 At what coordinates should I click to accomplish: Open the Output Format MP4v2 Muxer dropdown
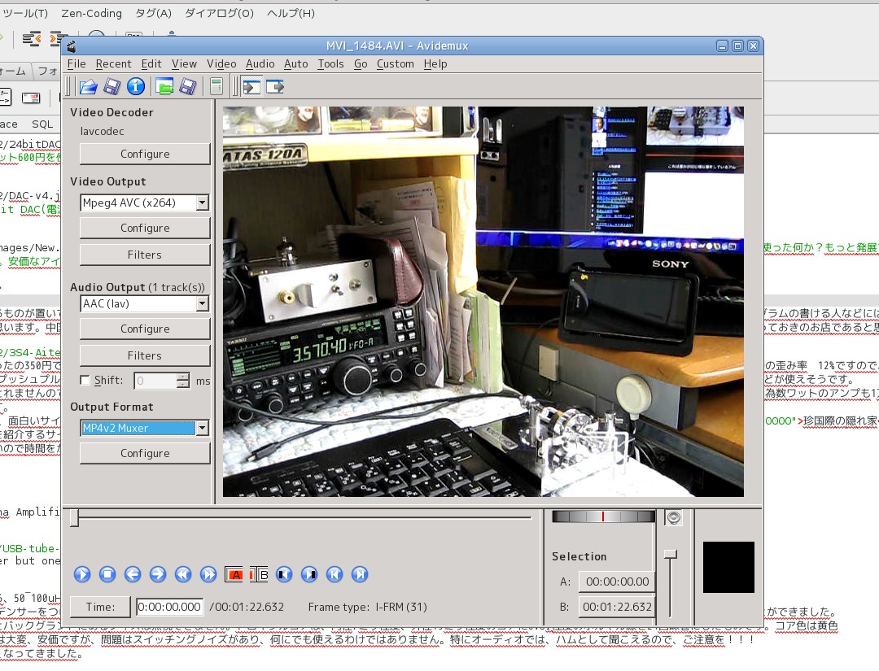[202, 428]
